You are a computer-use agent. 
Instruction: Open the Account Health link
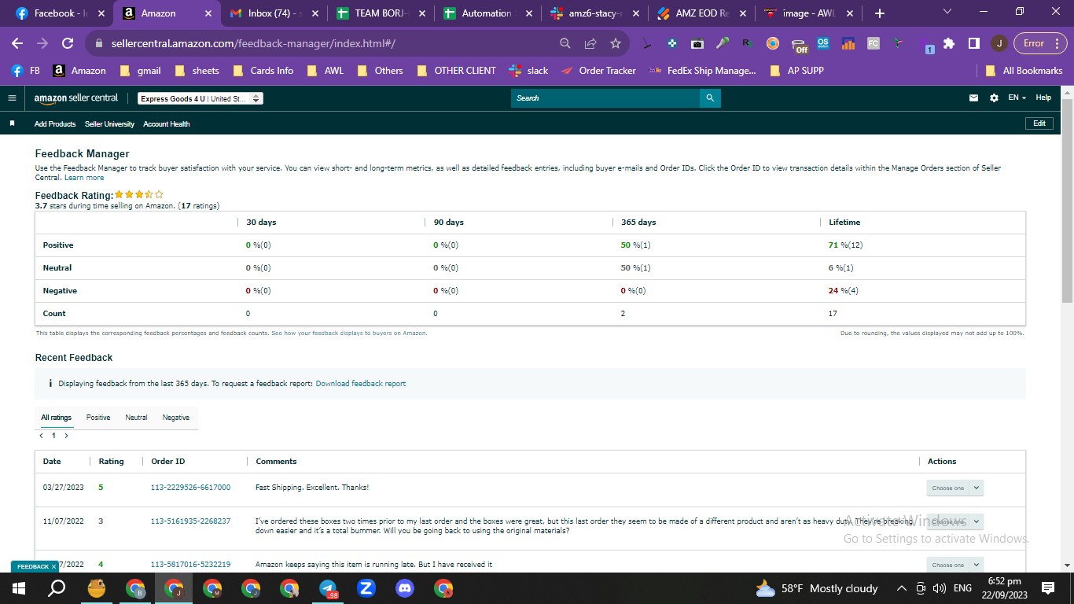coord(167,124)
